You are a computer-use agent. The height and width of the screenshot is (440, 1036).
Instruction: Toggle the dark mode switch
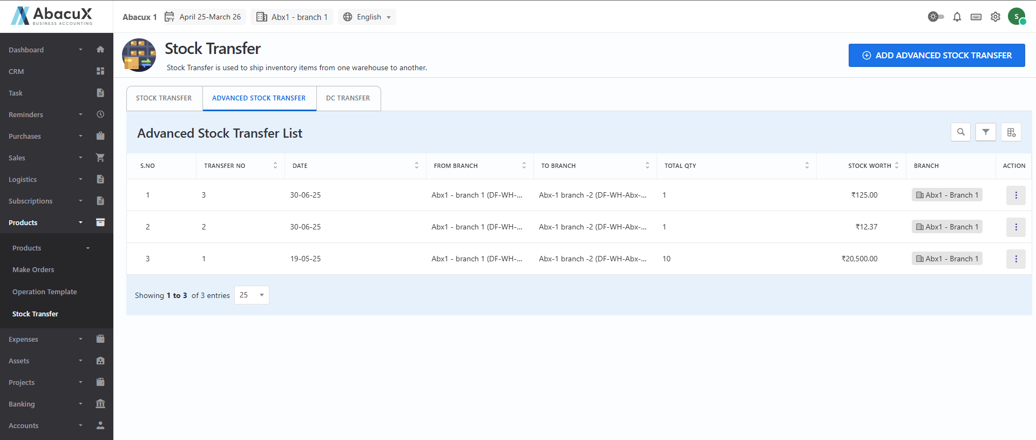936,17
